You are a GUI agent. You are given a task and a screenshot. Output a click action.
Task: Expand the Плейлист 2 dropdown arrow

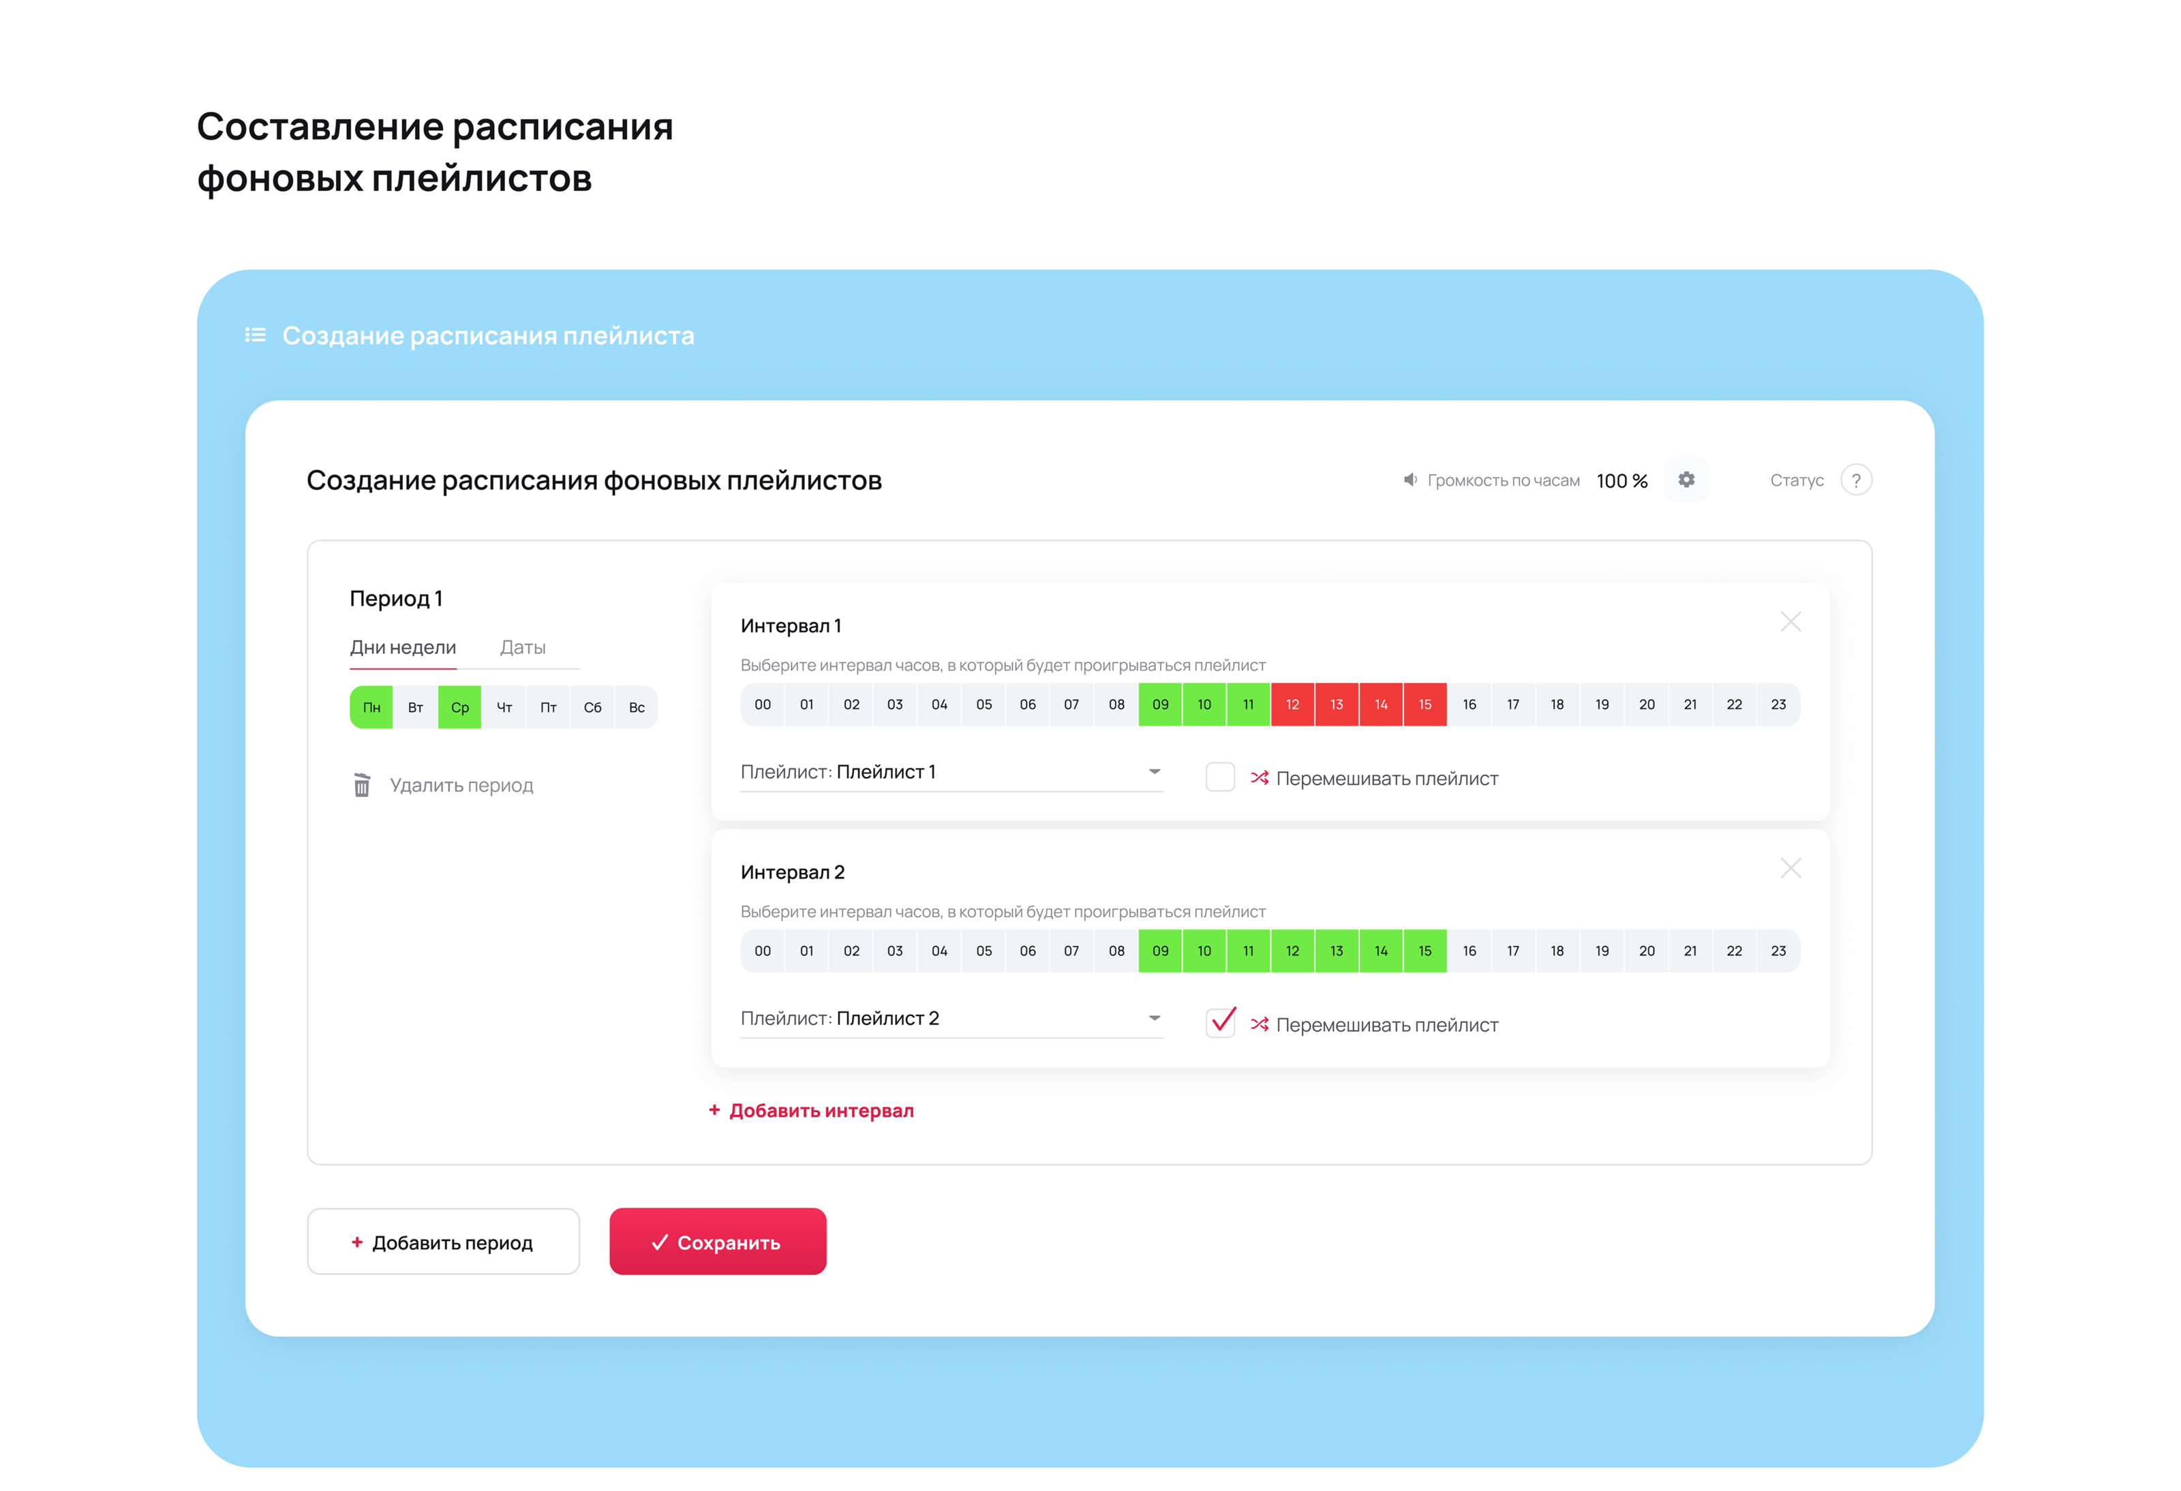[x=1155, y=1018]
